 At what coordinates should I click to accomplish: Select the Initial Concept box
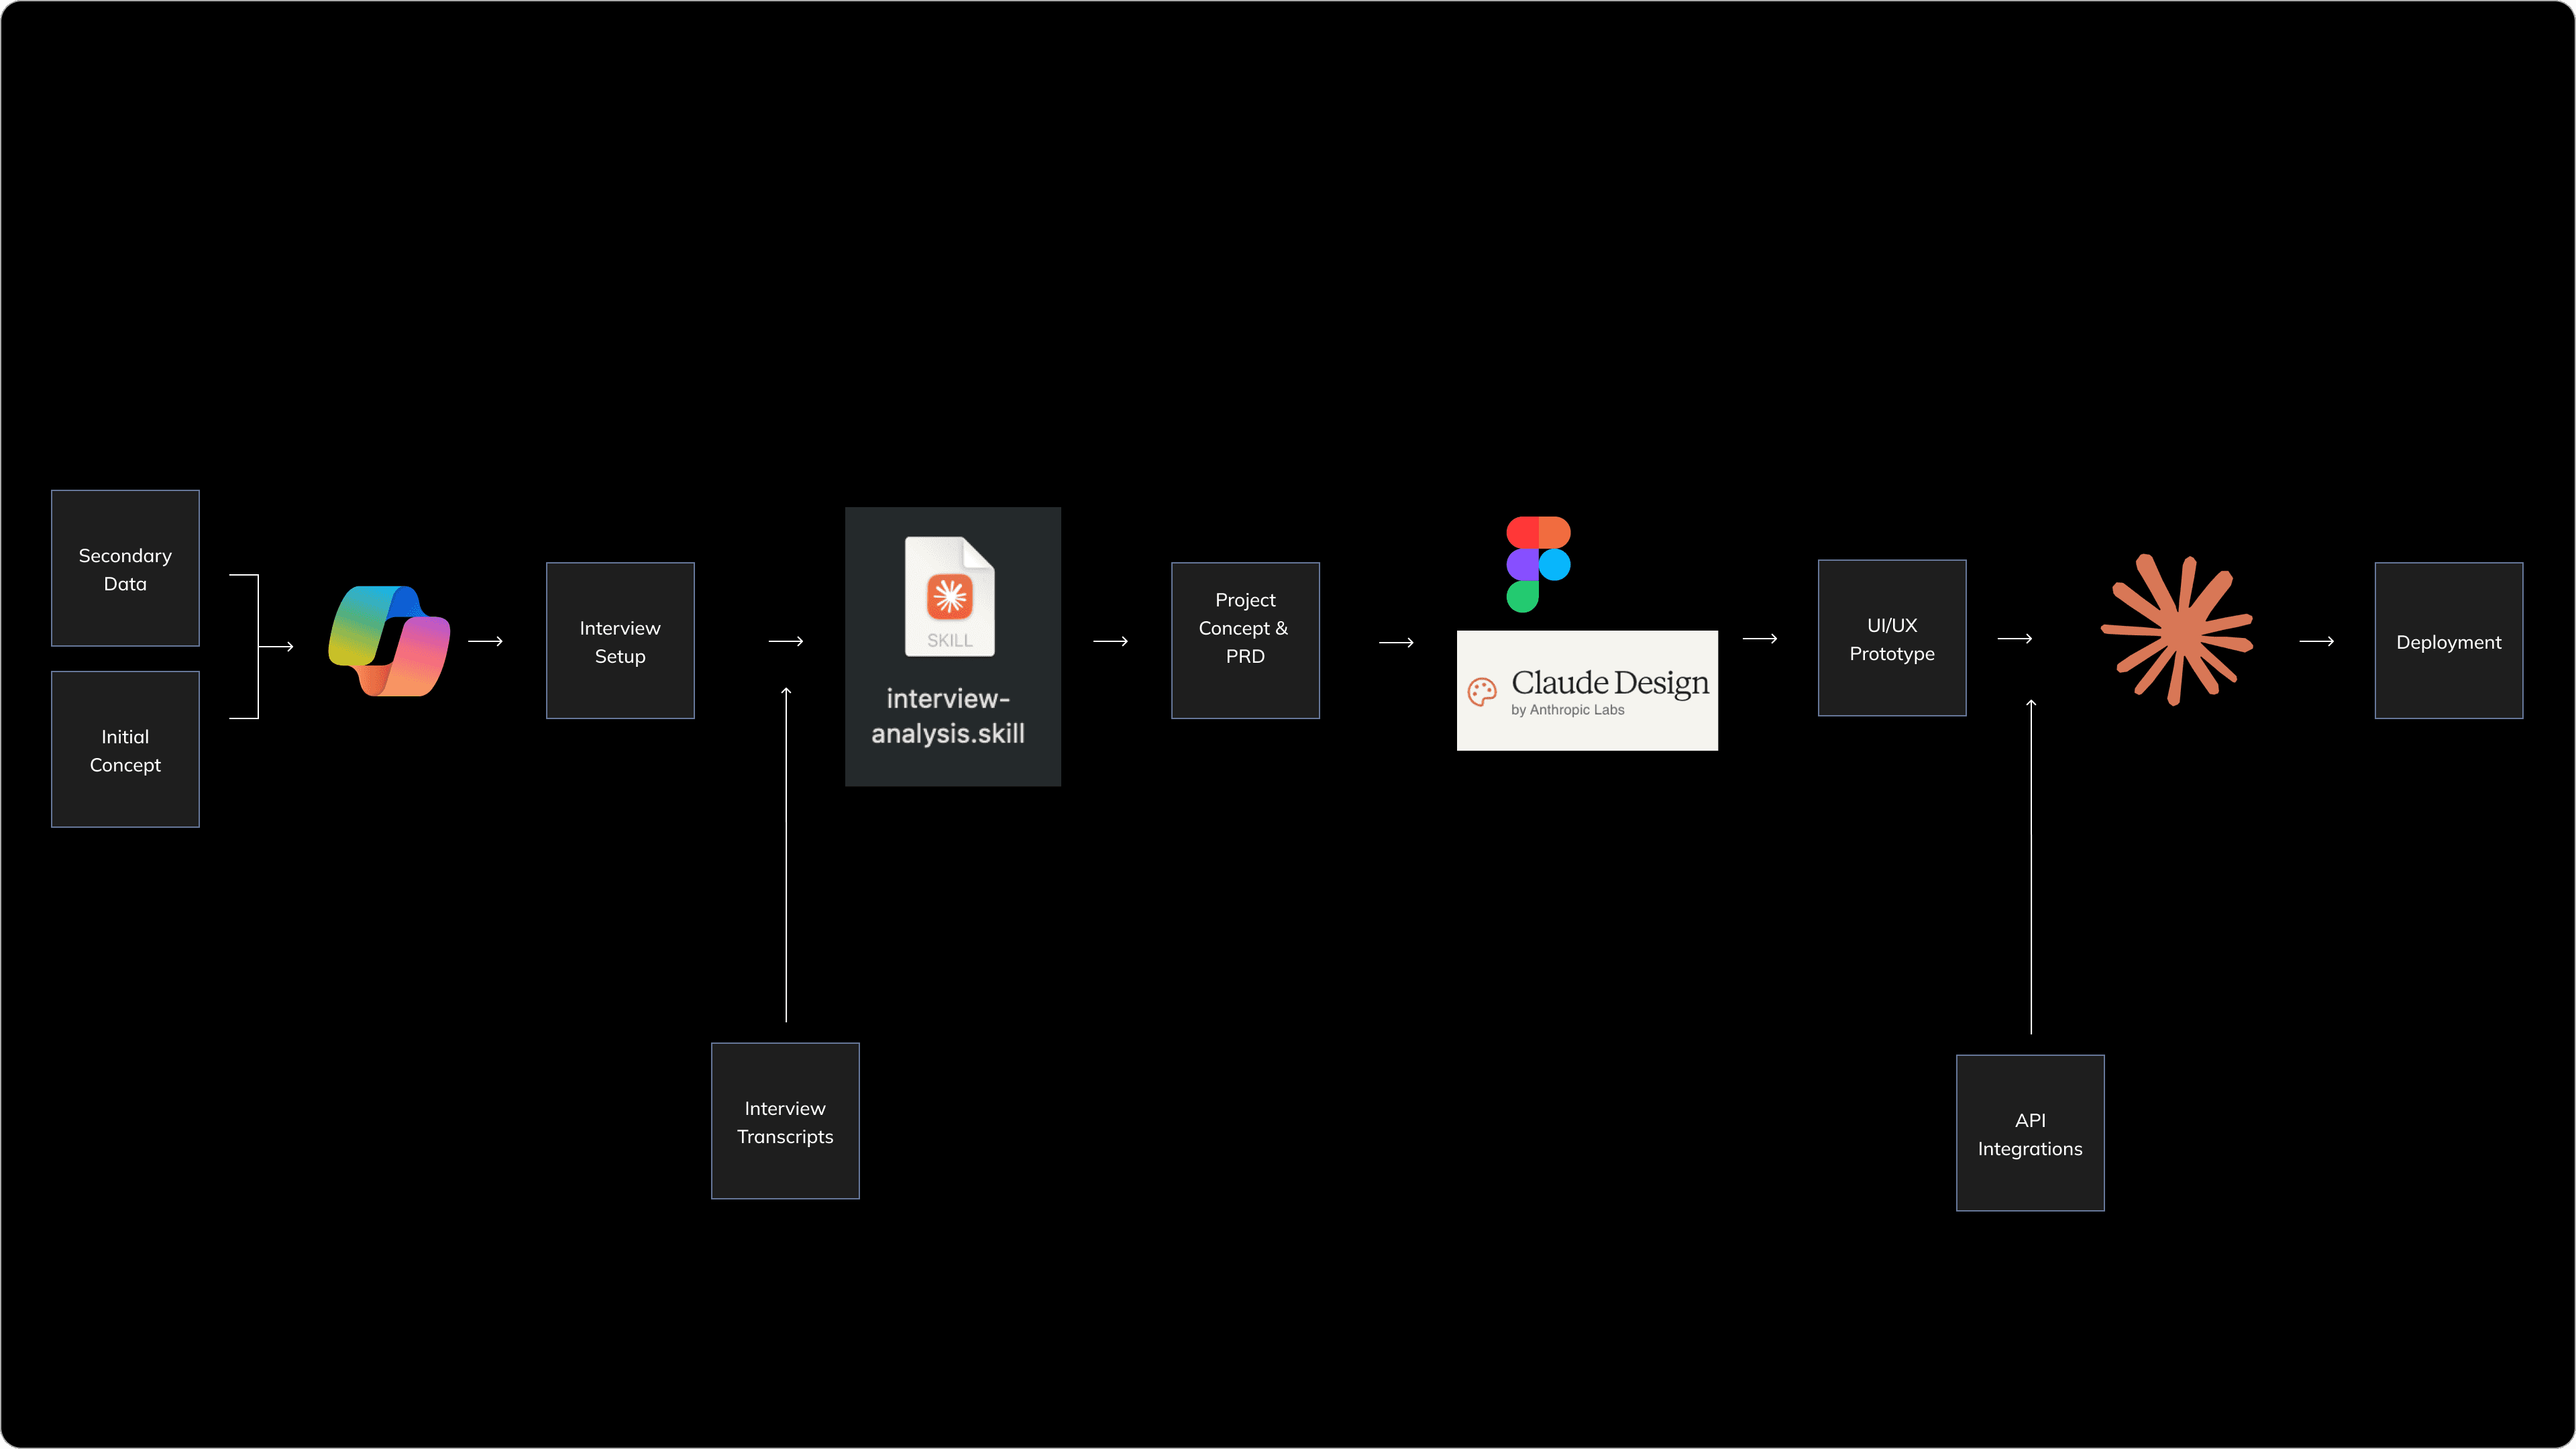(125, 750)
